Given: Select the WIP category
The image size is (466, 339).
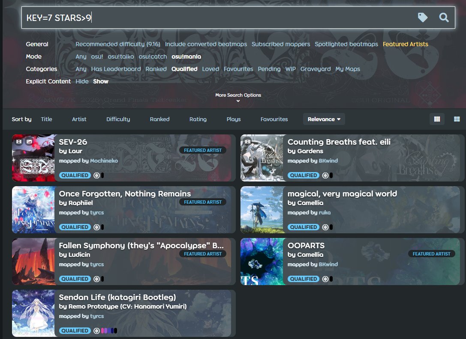Looking at the screenshot, I should (x=290, y=69).
